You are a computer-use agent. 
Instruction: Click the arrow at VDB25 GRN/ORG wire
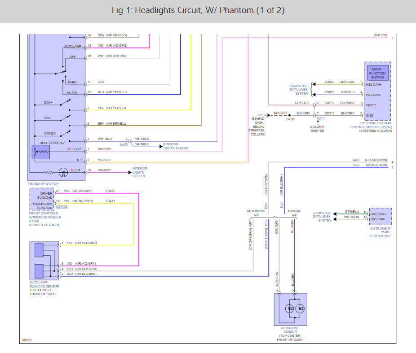pyautogui.click(x=314, y=84)
